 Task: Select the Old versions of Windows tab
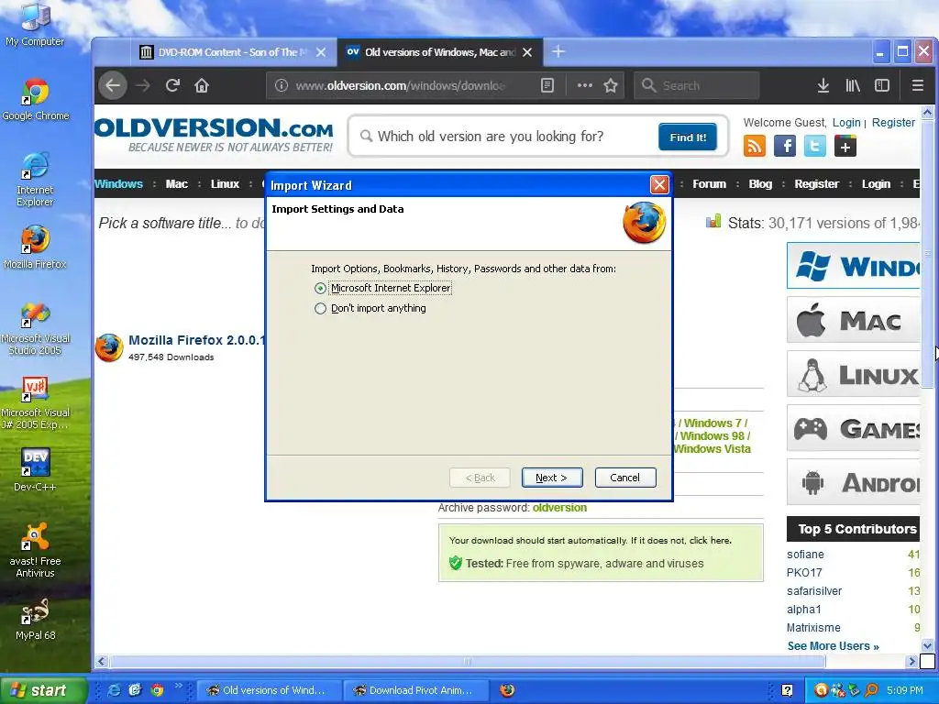coord(431,52)
